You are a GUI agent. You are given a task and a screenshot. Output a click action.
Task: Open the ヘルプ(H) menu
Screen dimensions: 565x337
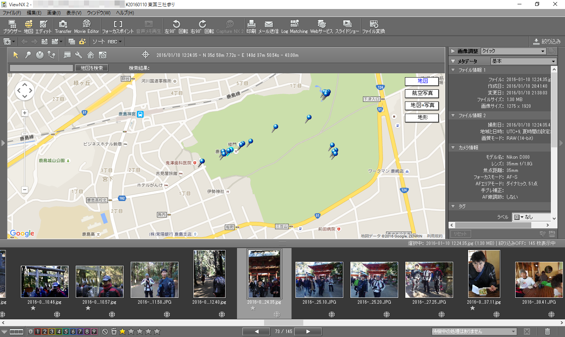125,13
